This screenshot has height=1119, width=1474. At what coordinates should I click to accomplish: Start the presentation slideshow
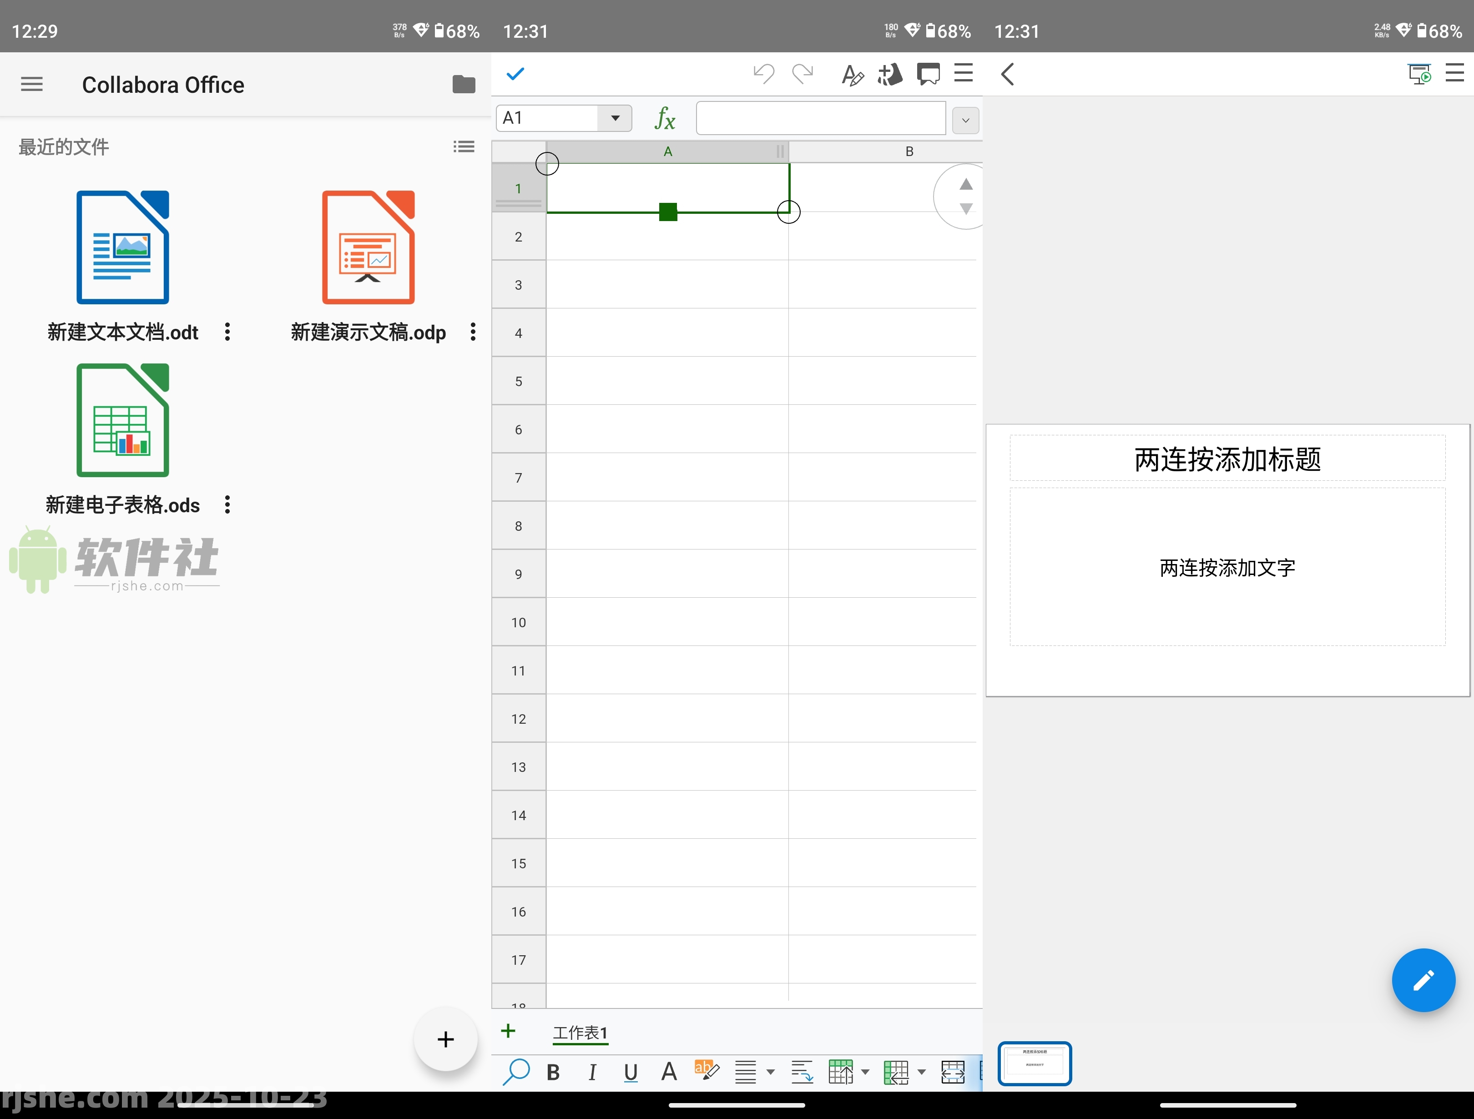(x=1419, y=74)
